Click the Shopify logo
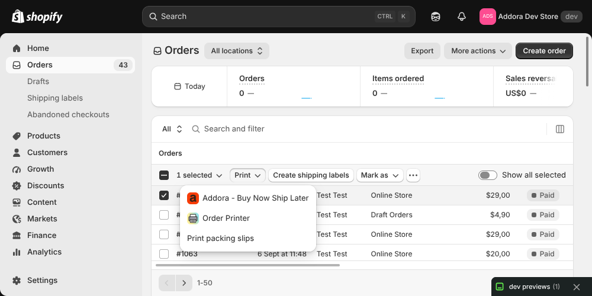The height and width of the screenshot is (296, 592). (x=37, y=17)
